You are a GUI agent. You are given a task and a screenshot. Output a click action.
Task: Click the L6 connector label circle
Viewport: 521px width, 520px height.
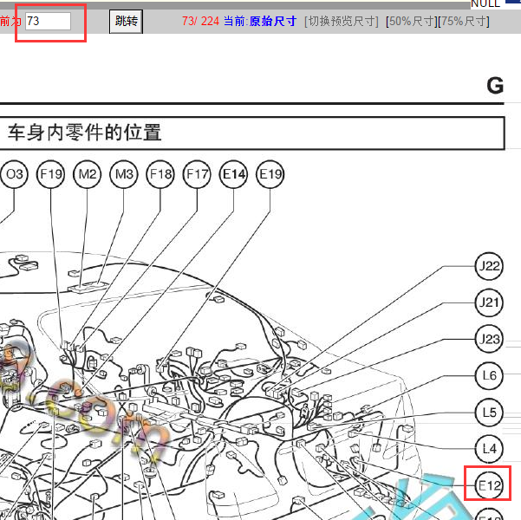[x=489, y=376]
